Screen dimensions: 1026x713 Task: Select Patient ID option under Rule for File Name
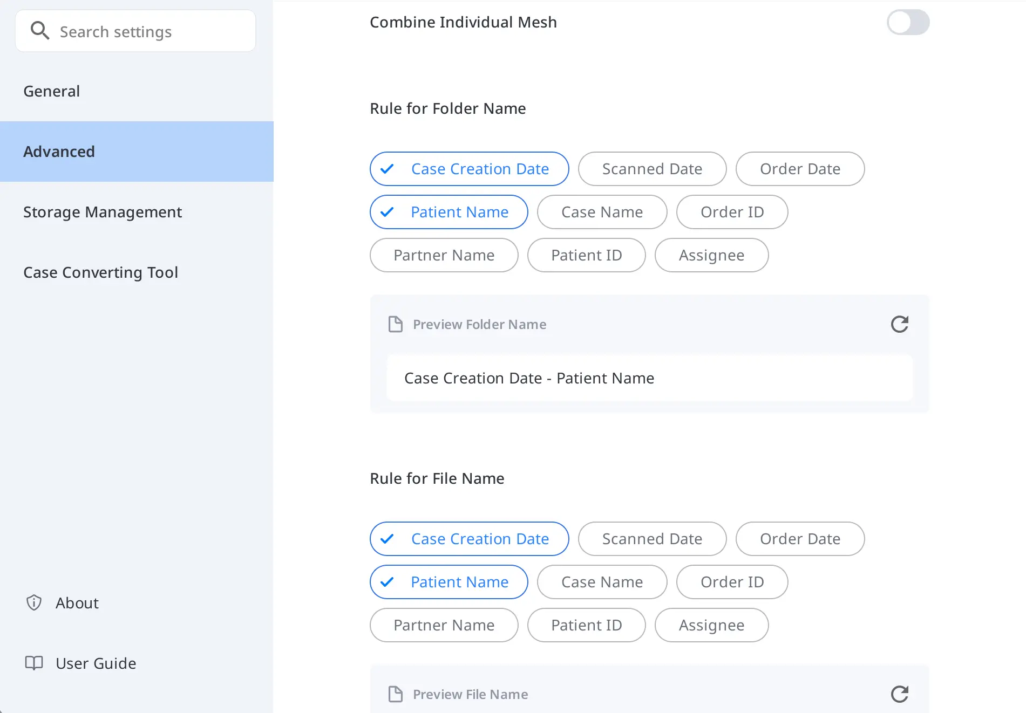[x=586, y=625]
